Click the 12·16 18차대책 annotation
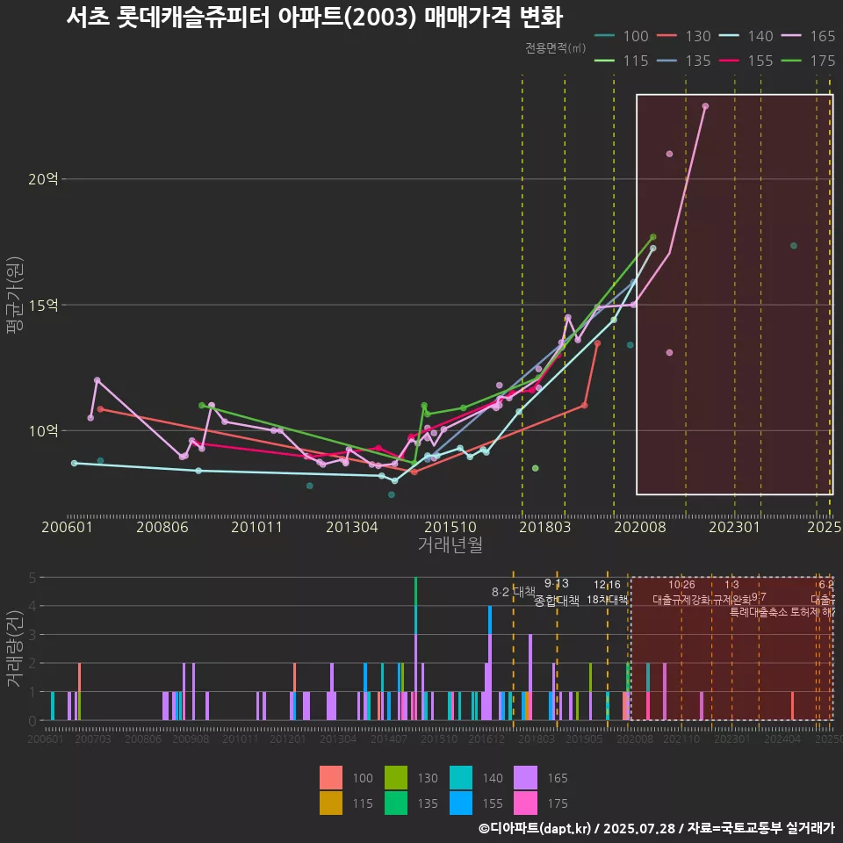 point(607,592)
